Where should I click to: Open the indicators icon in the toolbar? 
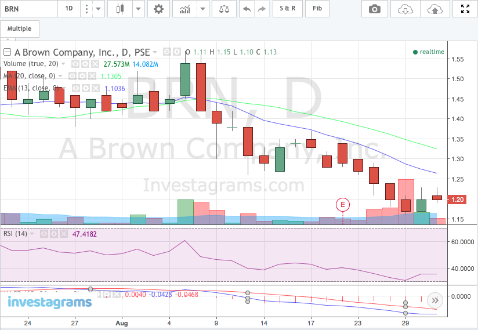[x=184, y=9]
